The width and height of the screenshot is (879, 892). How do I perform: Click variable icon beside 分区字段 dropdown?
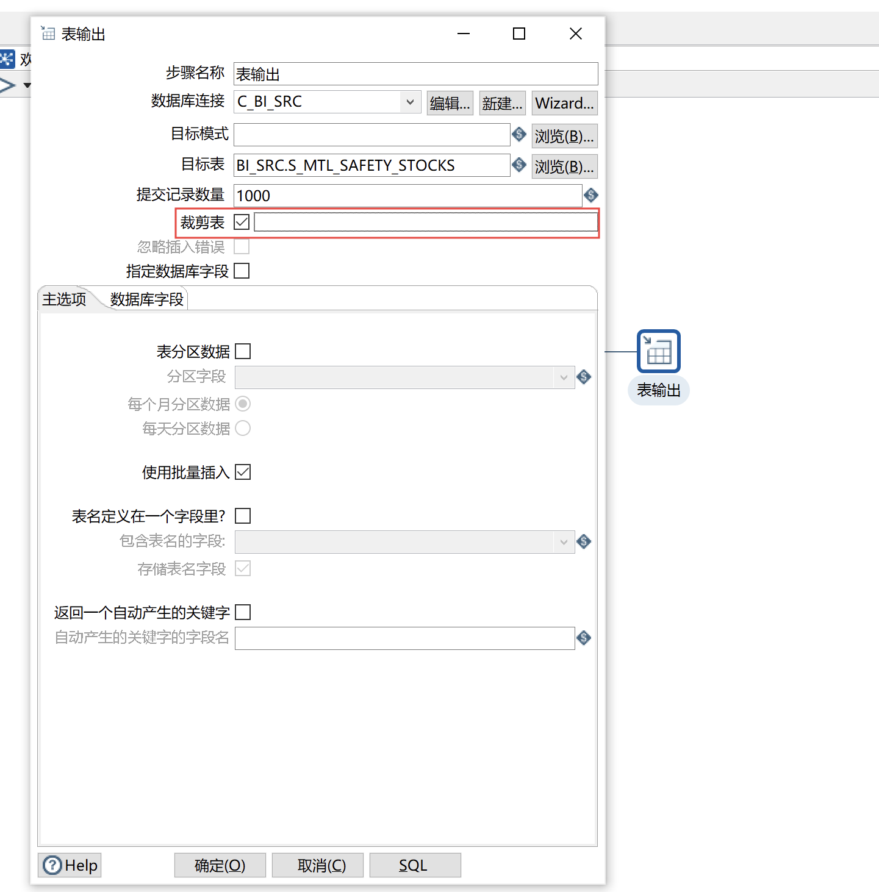pyautogui.click(x=584, y=377)
